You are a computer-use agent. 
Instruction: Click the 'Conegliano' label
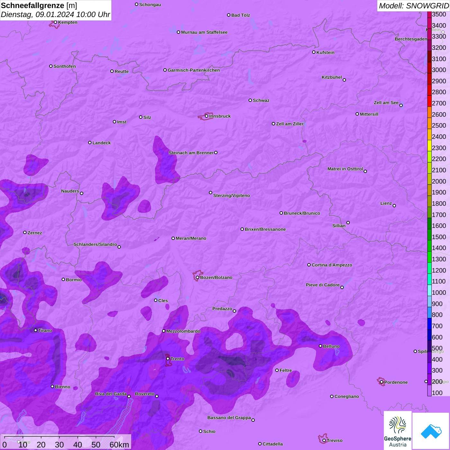346,396
